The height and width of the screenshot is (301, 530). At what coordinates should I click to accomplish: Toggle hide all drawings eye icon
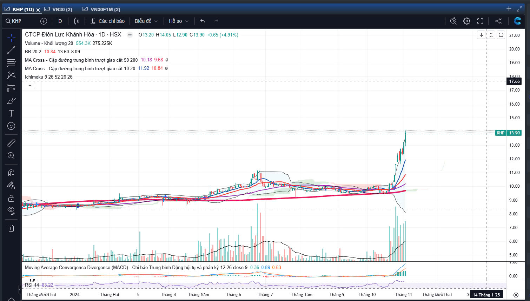click(11, 210)
